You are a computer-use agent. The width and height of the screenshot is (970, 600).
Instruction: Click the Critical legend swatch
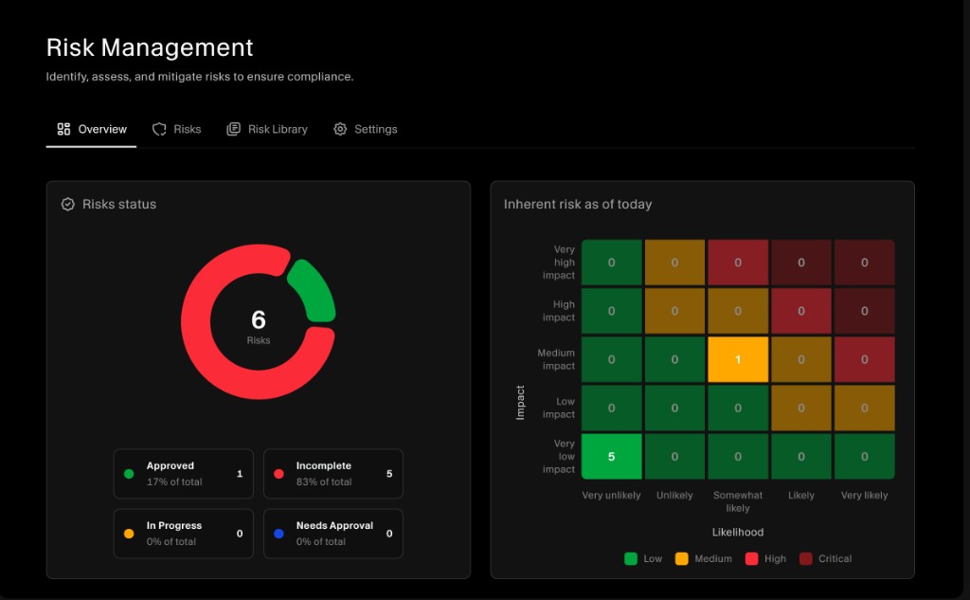(x=805, y=558)
